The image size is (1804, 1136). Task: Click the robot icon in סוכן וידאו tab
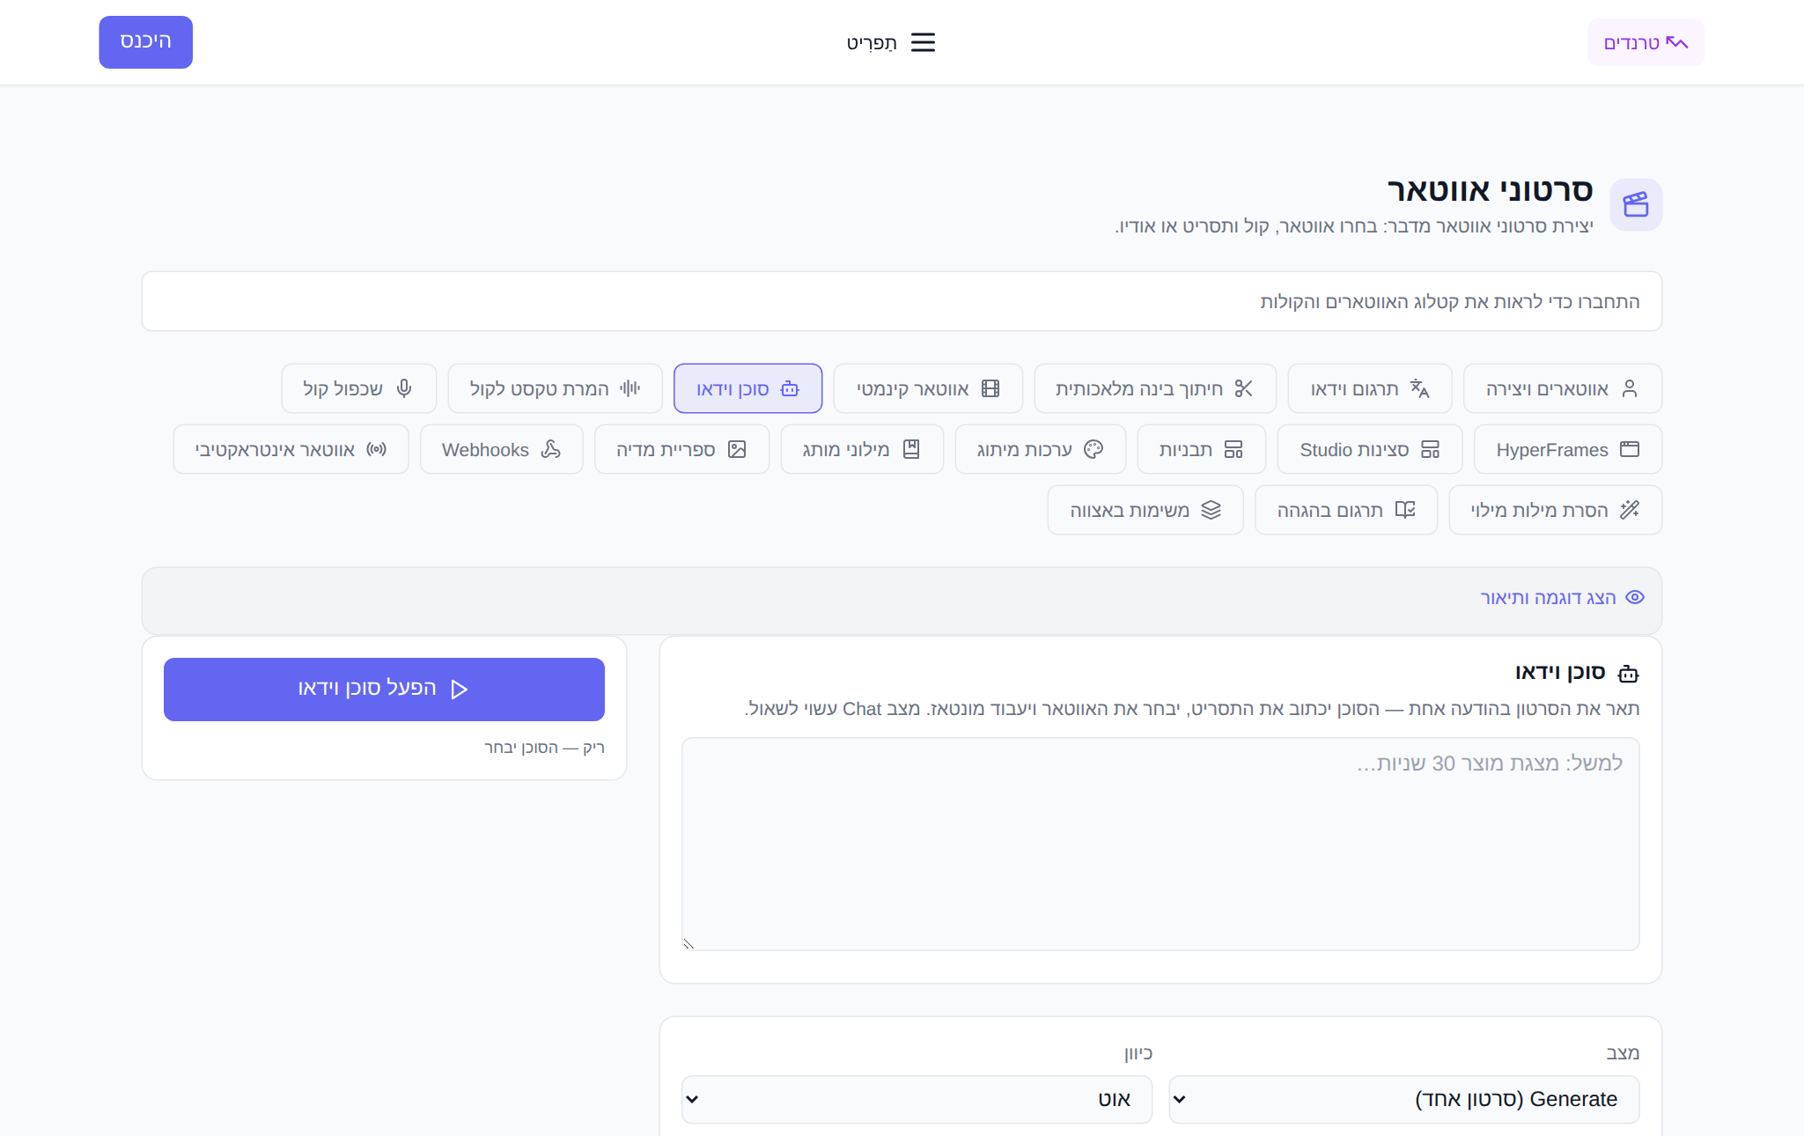790,388
